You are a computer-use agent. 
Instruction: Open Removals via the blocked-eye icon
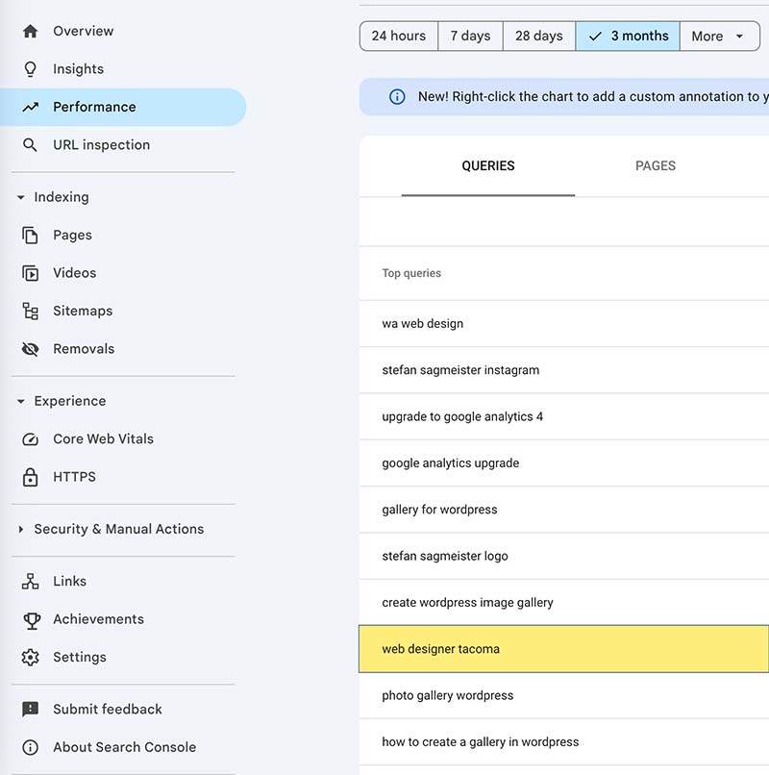click(x=31, y=348)
